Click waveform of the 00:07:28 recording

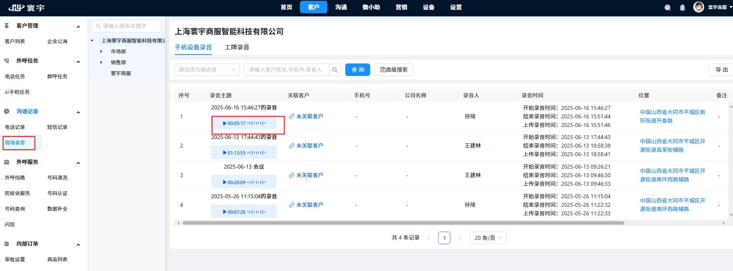[x=256, y=212]
